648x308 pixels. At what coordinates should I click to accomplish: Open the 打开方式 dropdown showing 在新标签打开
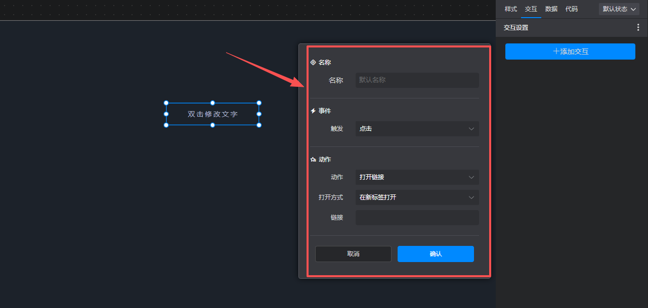pos(417,197)
